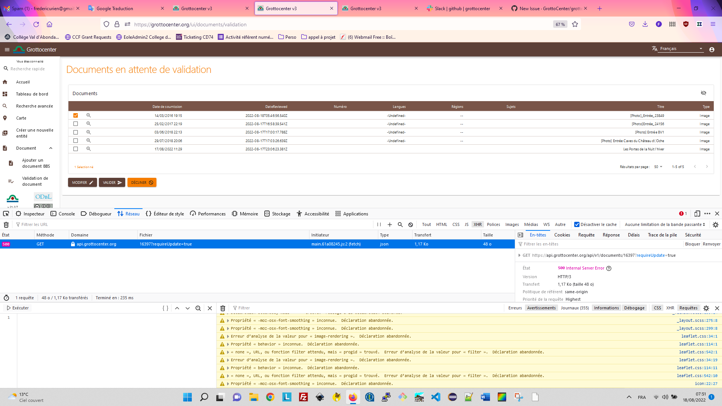Collapse the Document section in the sidebar
This screenshot has height=406, width=722.
pyautogui.click(x=51, y=148)
